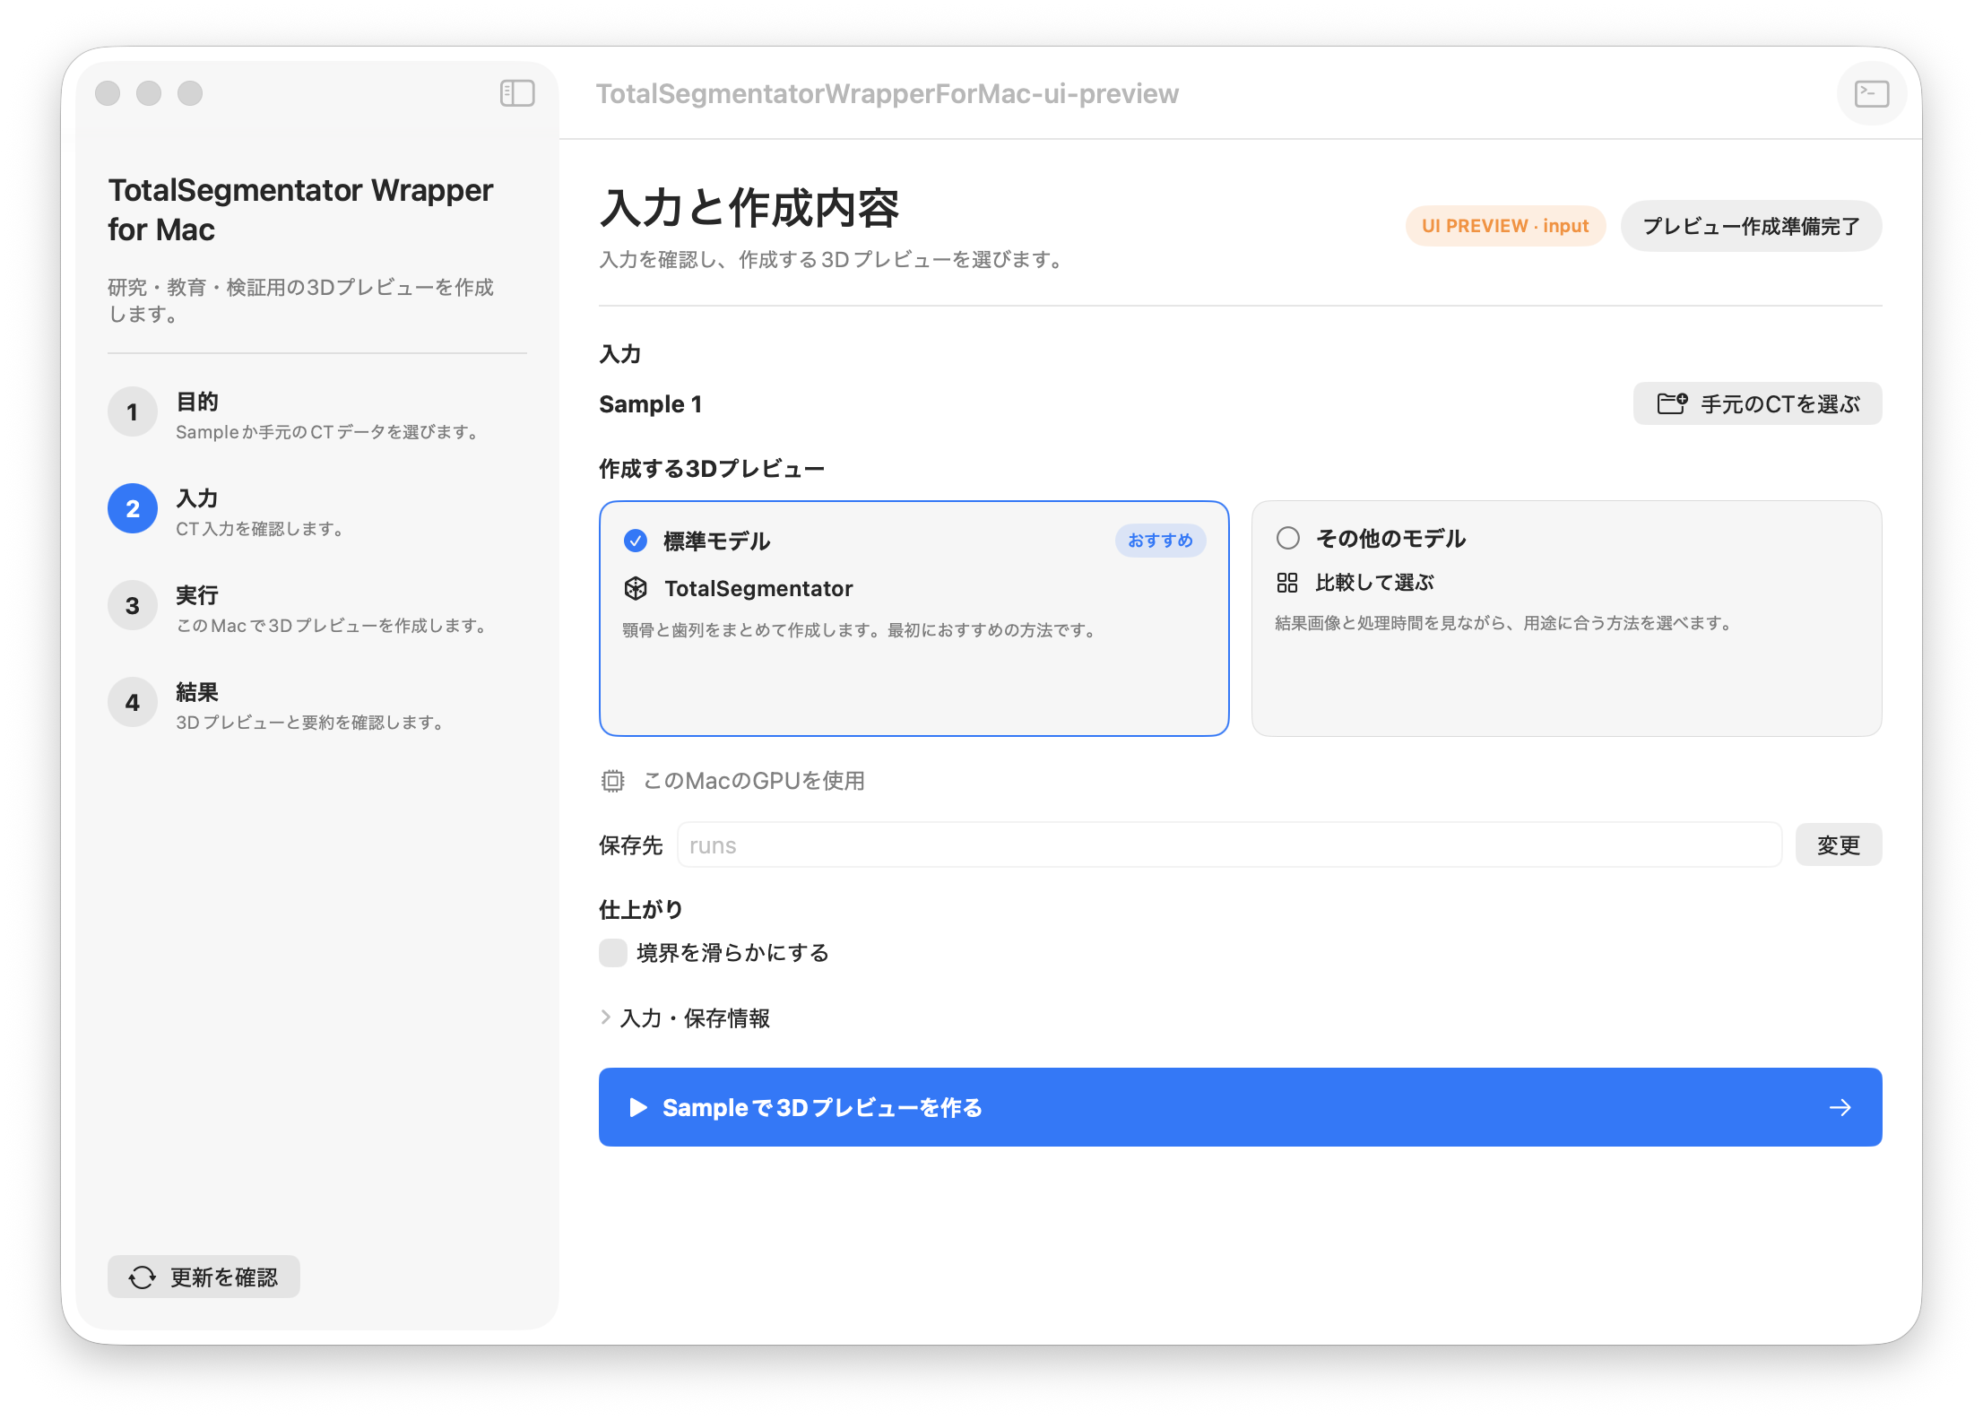
Task: Click the 作成する3Dプレビュー section label
Action: tap(712, 469)
